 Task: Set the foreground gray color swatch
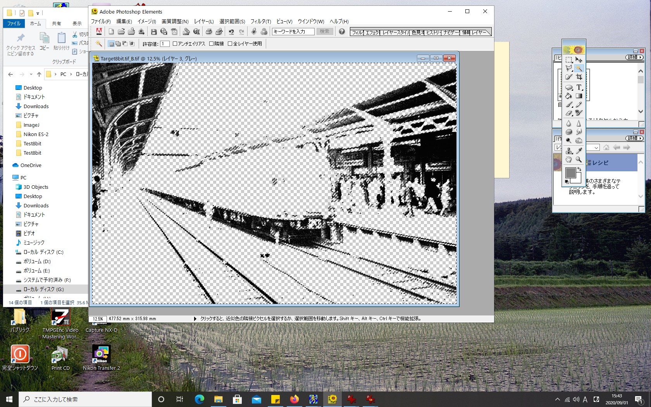[x=570, y=172]
